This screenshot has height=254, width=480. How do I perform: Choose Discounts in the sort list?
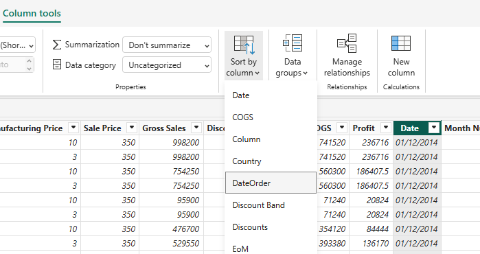(271, 227)
